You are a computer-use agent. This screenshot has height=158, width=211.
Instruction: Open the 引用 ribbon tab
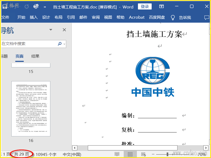(x=71, y=17)
